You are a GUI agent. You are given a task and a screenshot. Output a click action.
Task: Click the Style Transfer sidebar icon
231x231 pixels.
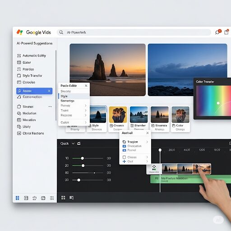(19, 76)
